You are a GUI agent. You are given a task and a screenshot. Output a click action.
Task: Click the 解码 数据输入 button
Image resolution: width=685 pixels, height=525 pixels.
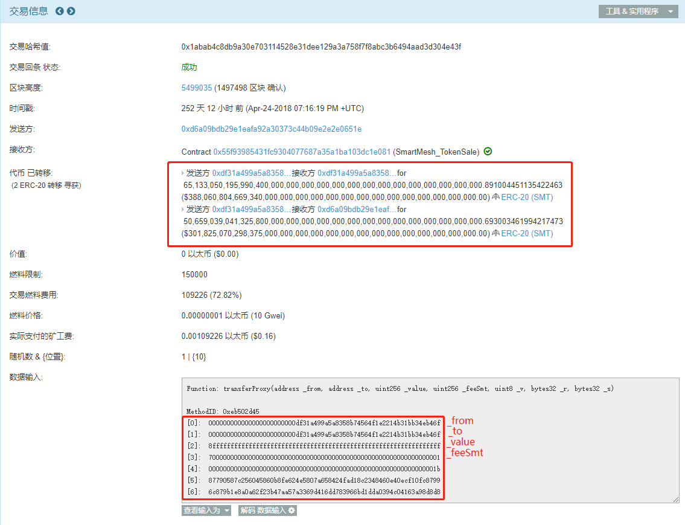(267, 511)
